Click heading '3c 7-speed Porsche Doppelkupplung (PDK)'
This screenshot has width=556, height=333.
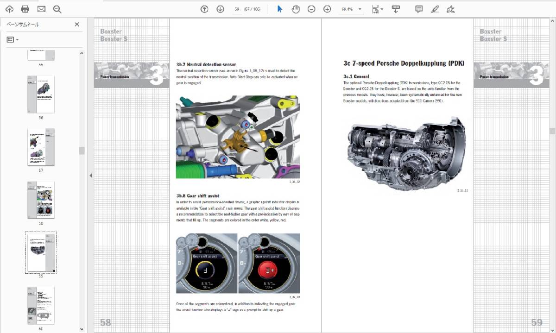tap(404, 63)
